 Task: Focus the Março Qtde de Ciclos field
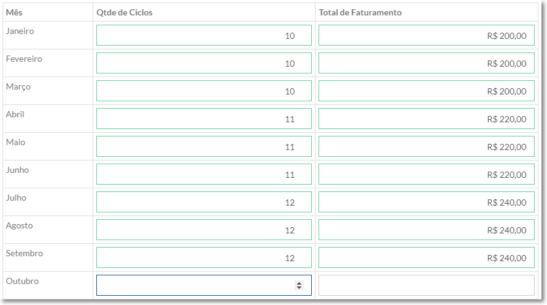[x=204, y=91]
